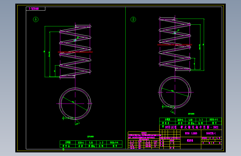Click the 1:2 scale cell in left table
241x156 pixels.
coord(101,142)
